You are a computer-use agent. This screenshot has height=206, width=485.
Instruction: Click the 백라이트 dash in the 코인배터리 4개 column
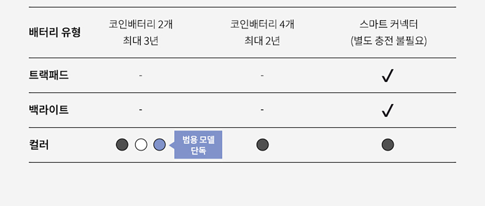262,110
